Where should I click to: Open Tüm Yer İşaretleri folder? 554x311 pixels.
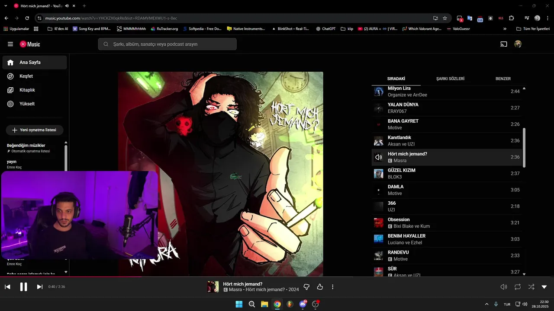tap(533, 29)
